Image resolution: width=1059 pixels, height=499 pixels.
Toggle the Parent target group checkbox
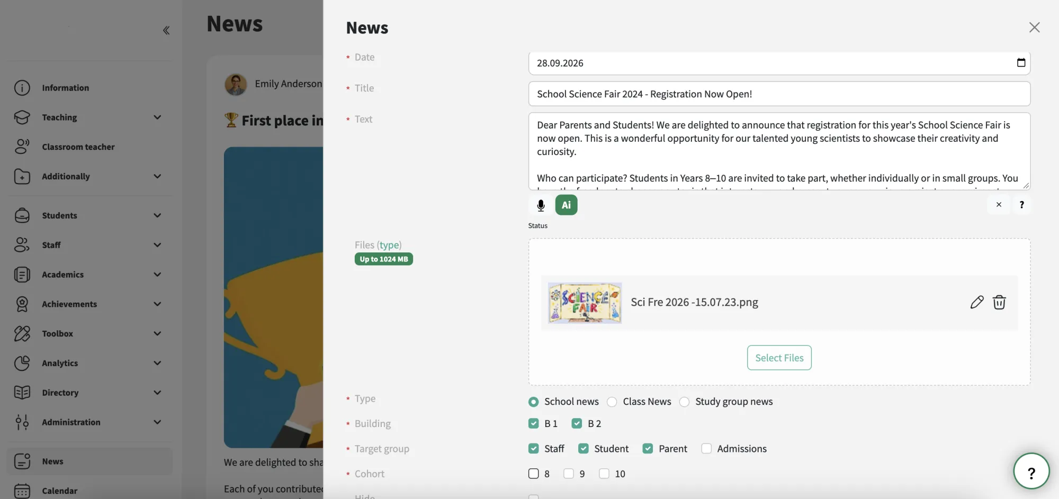pos(648,449)
